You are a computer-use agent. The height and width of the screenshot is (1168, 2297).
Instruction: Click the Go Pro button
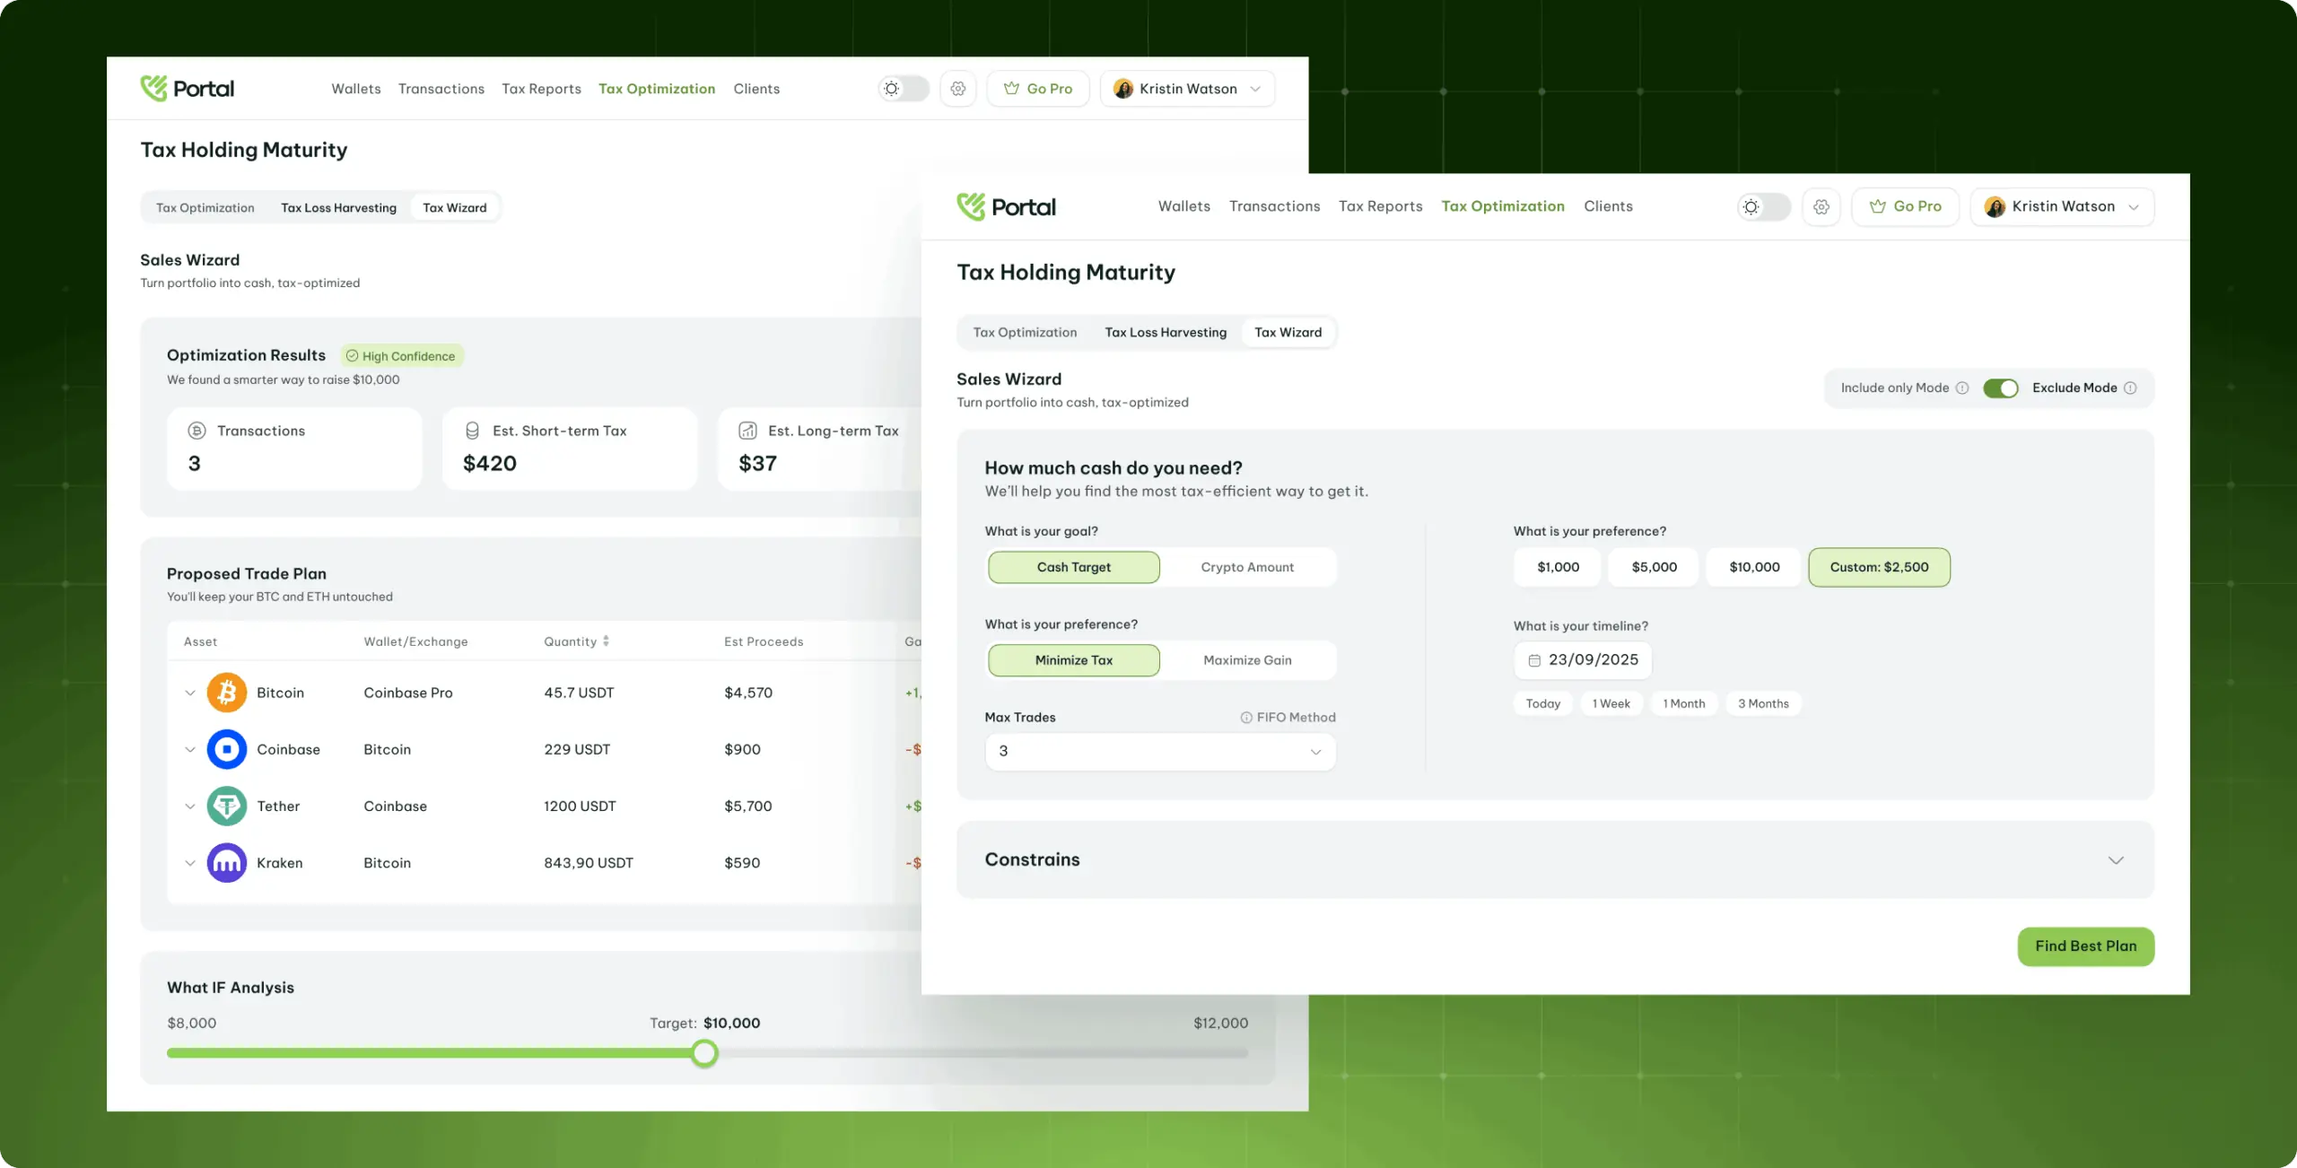pos(1905,206)
